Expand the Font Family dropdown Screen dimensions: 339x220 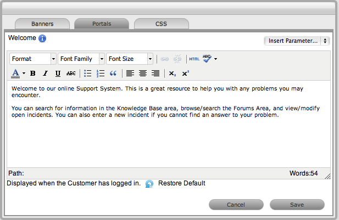[x=81, y=59]
